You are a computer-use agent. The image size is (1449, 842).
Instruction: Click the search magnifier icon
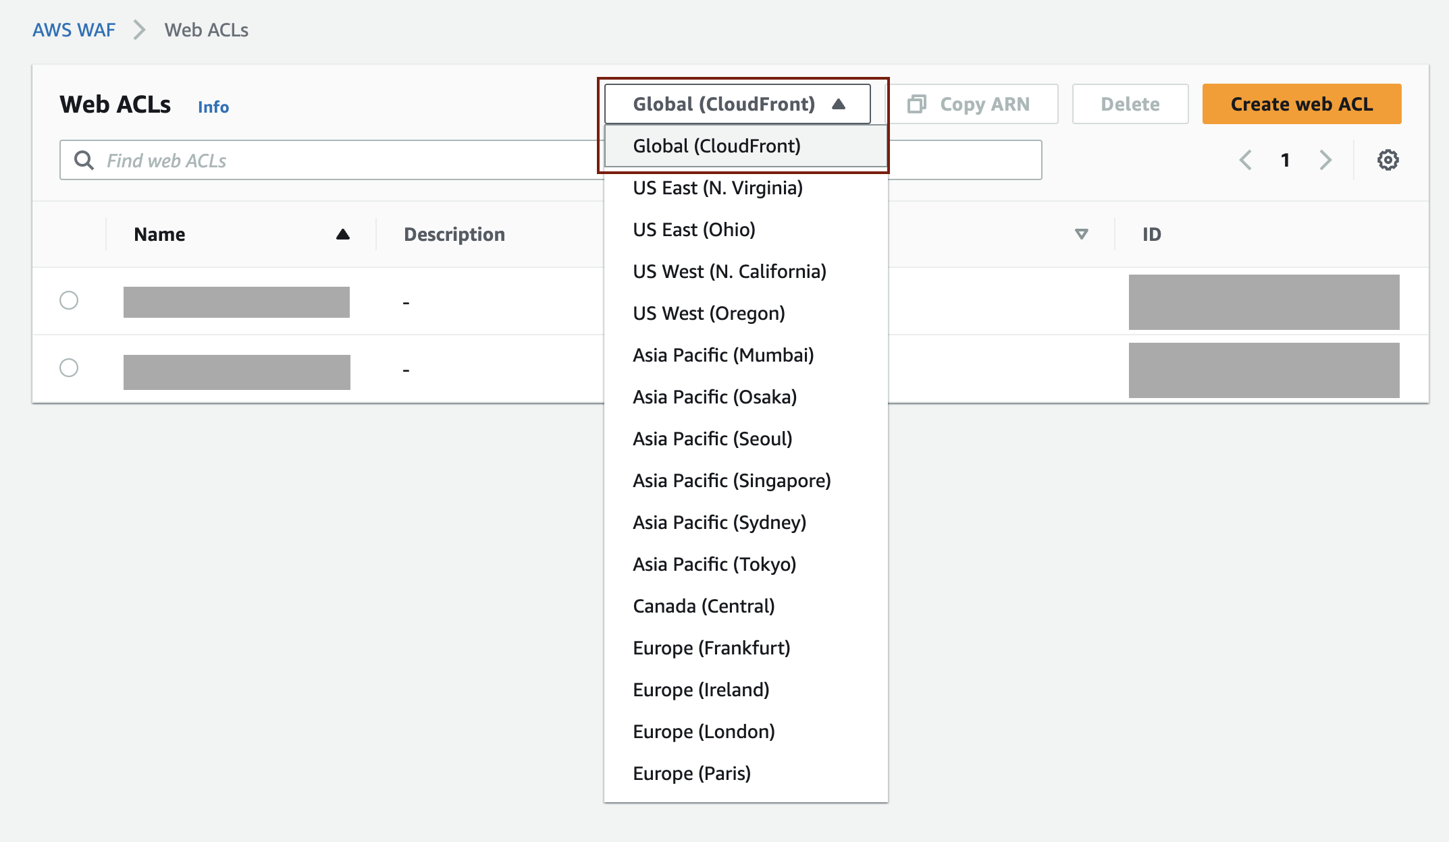[x=84, y=161]
